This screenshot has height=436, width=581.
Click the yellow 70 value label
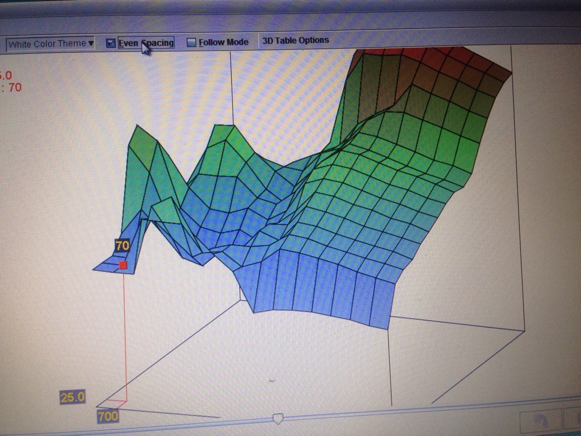tap(123, 245)
